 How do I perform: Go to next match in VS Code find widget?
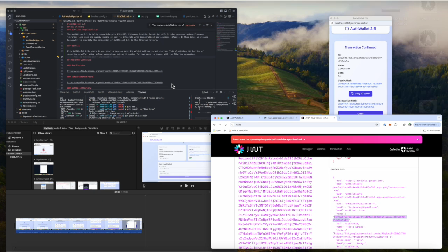(204, 25)
